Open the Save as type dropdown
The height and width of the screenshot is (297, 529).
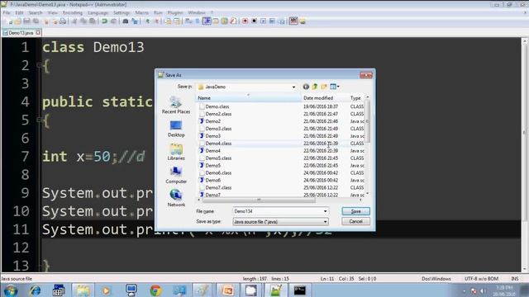point(325,222)
